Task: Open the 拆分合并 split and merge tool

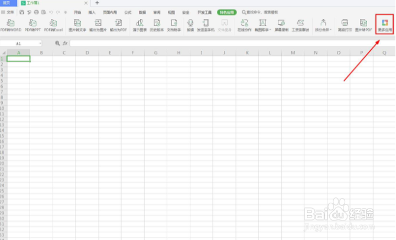Action: click(323, 25)
